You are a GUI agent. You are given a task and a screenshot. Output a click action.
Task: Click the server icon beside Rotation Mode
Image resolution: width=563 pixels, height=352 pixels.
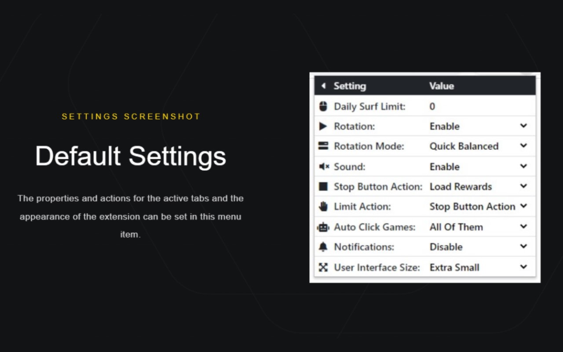323,146
